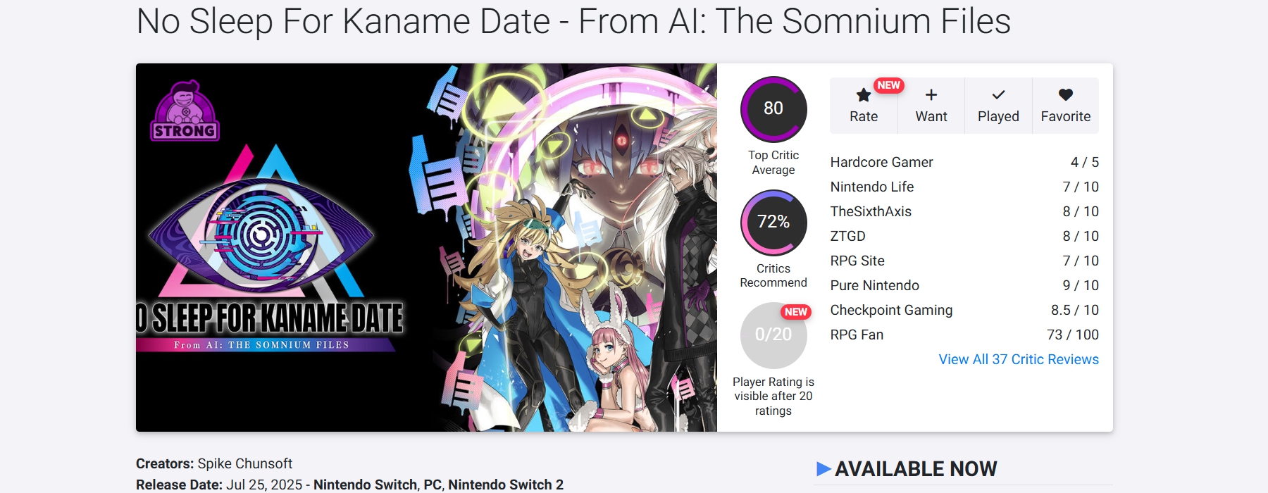Open the RPG Site review

(857, 261)
